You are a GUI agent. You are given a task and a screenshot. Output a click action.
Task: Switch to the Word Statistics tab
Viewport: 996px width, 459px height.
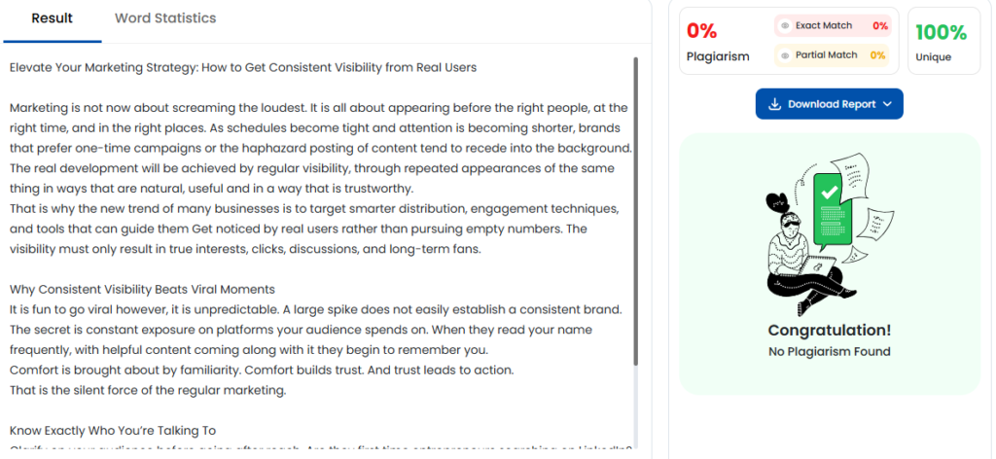pos(165,18)
